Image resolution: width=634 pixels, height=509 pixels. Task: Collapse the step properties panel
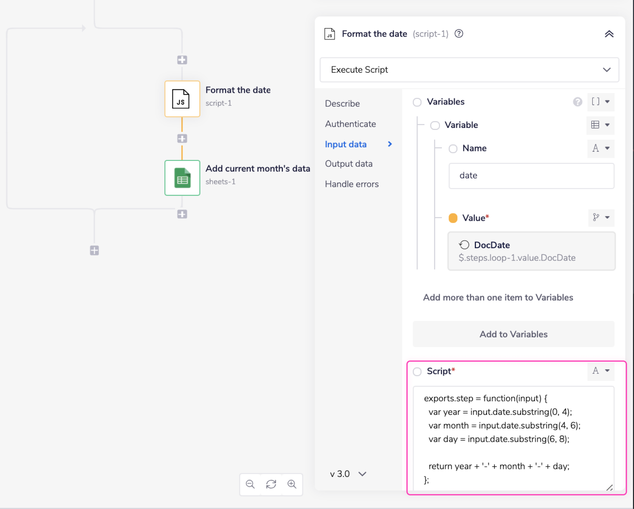609,34
